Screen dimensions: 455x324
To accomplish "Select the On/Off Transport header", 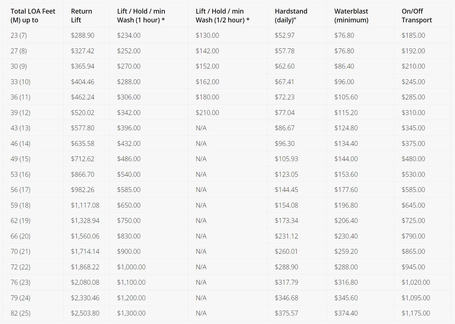I will [417, 16].
